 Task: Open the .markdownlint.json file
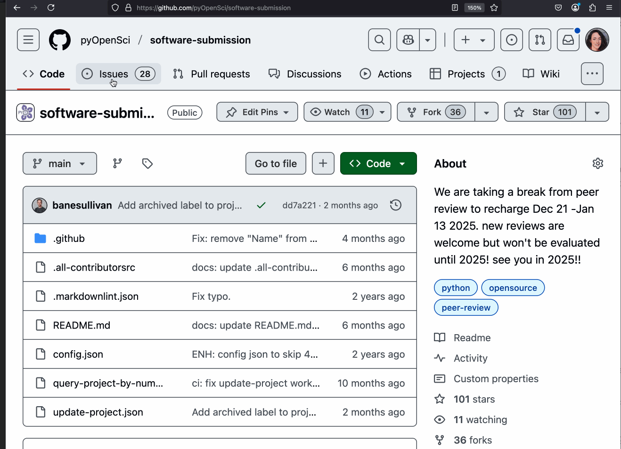pos(96,297)
